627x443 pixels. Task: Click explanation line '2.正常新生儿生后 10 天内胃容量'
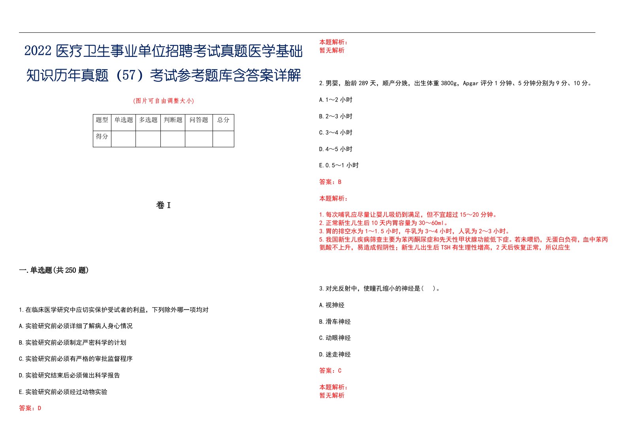tap(384, 223)
